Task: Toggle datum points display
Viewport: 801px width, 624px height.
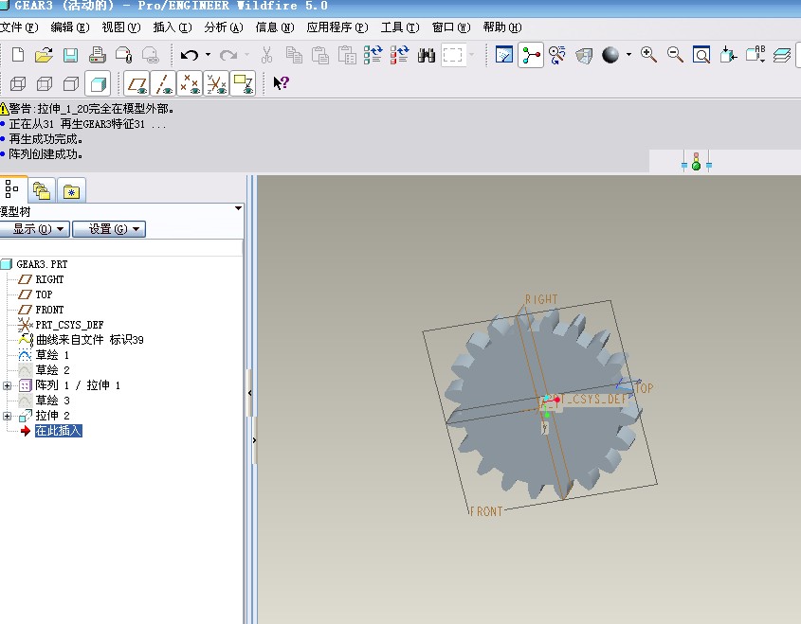Action: pyautogui.click(x=190, y=83)
